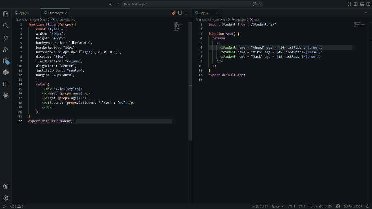Open left editor group More Actions menu
The image size is (372, 209).
point(186,13)
